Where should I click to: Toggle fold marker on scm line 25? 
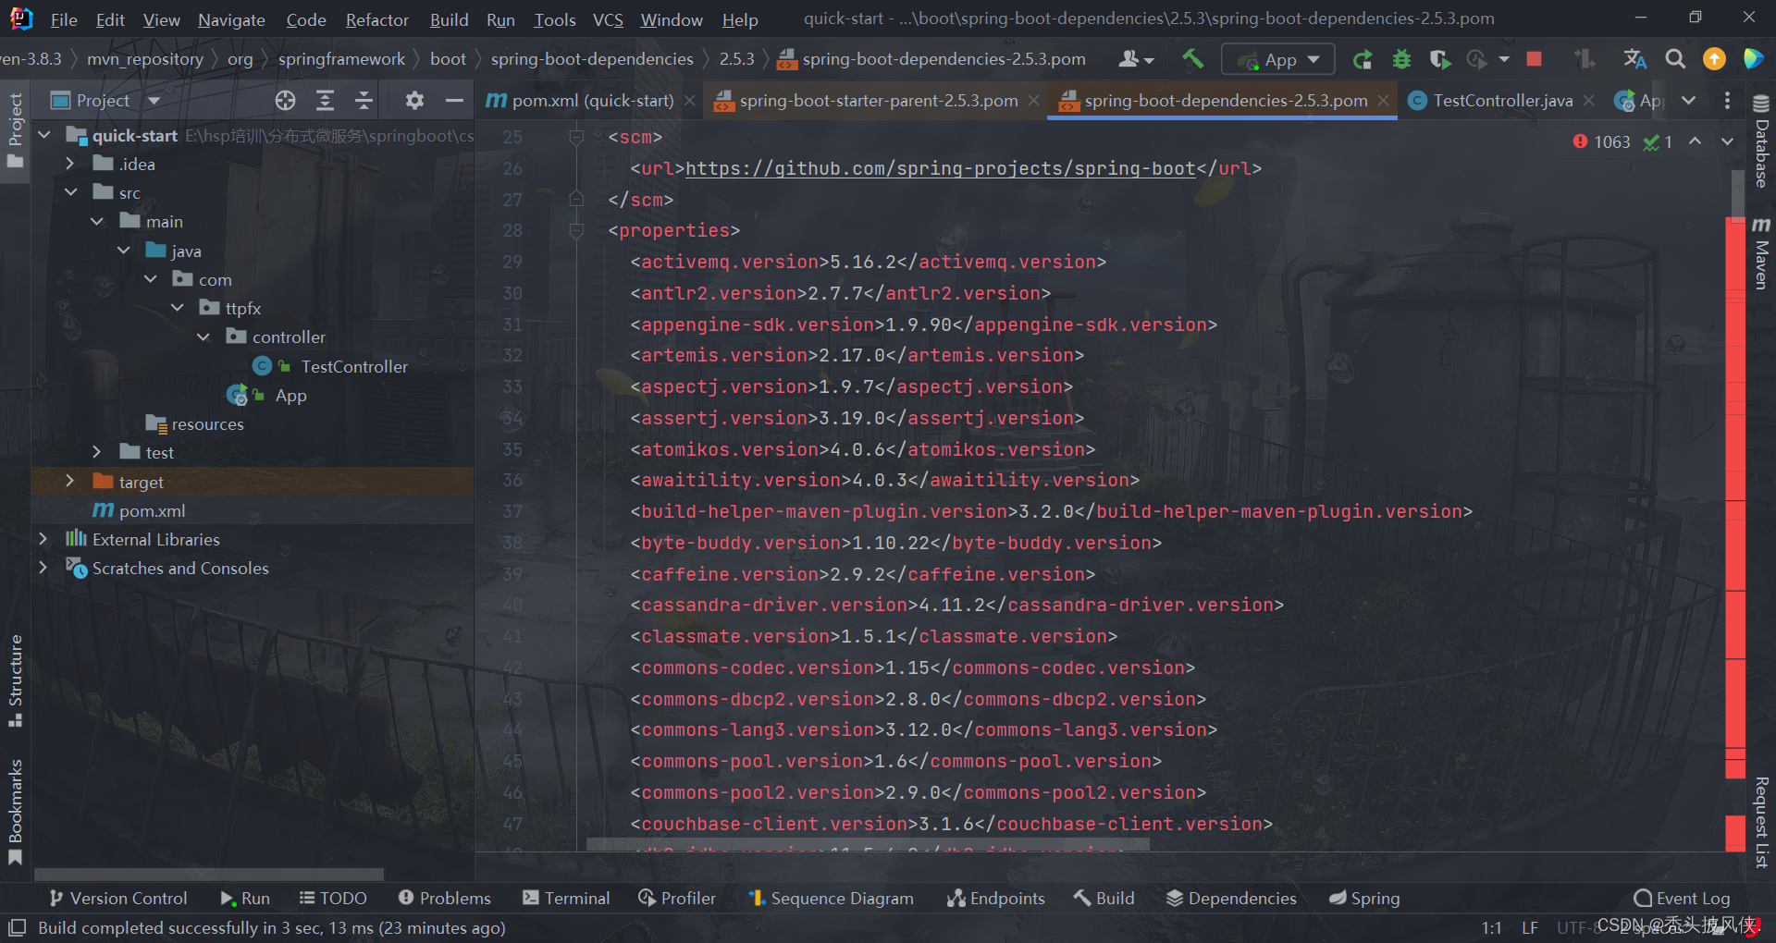coord(576,138)
